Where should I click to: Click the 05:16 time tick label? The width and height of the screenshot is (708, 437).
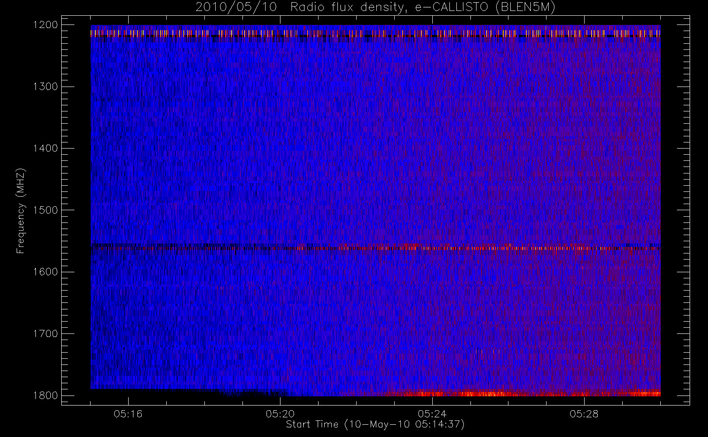point(128,414)
